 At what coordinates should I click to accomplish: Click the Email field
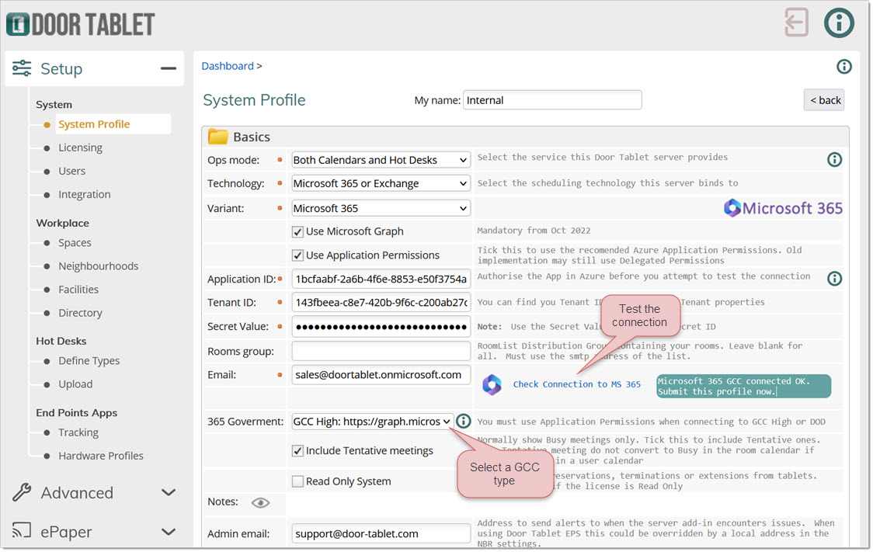click(381, 375)
